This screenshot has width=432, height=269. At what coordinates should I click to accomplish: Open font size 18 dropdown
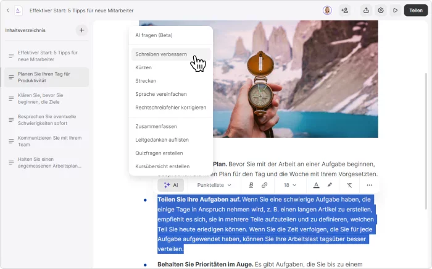point(290,185)
